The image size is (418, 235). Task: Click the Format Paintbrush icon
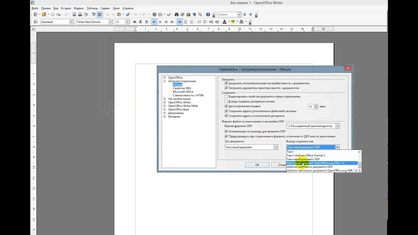click(128, 14)
